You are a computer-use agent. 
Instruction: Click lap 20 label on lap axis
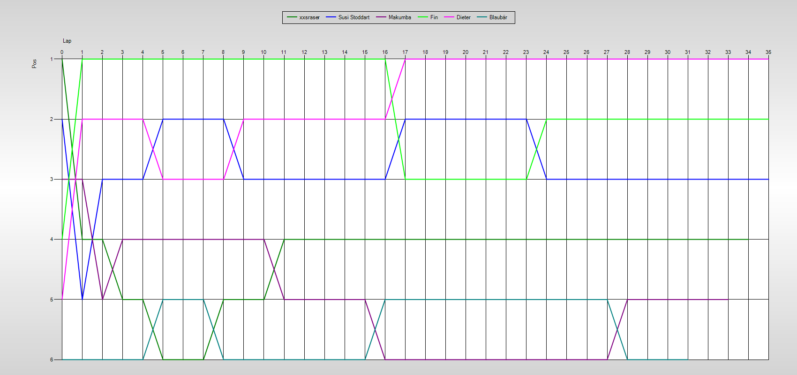(466, 52)
